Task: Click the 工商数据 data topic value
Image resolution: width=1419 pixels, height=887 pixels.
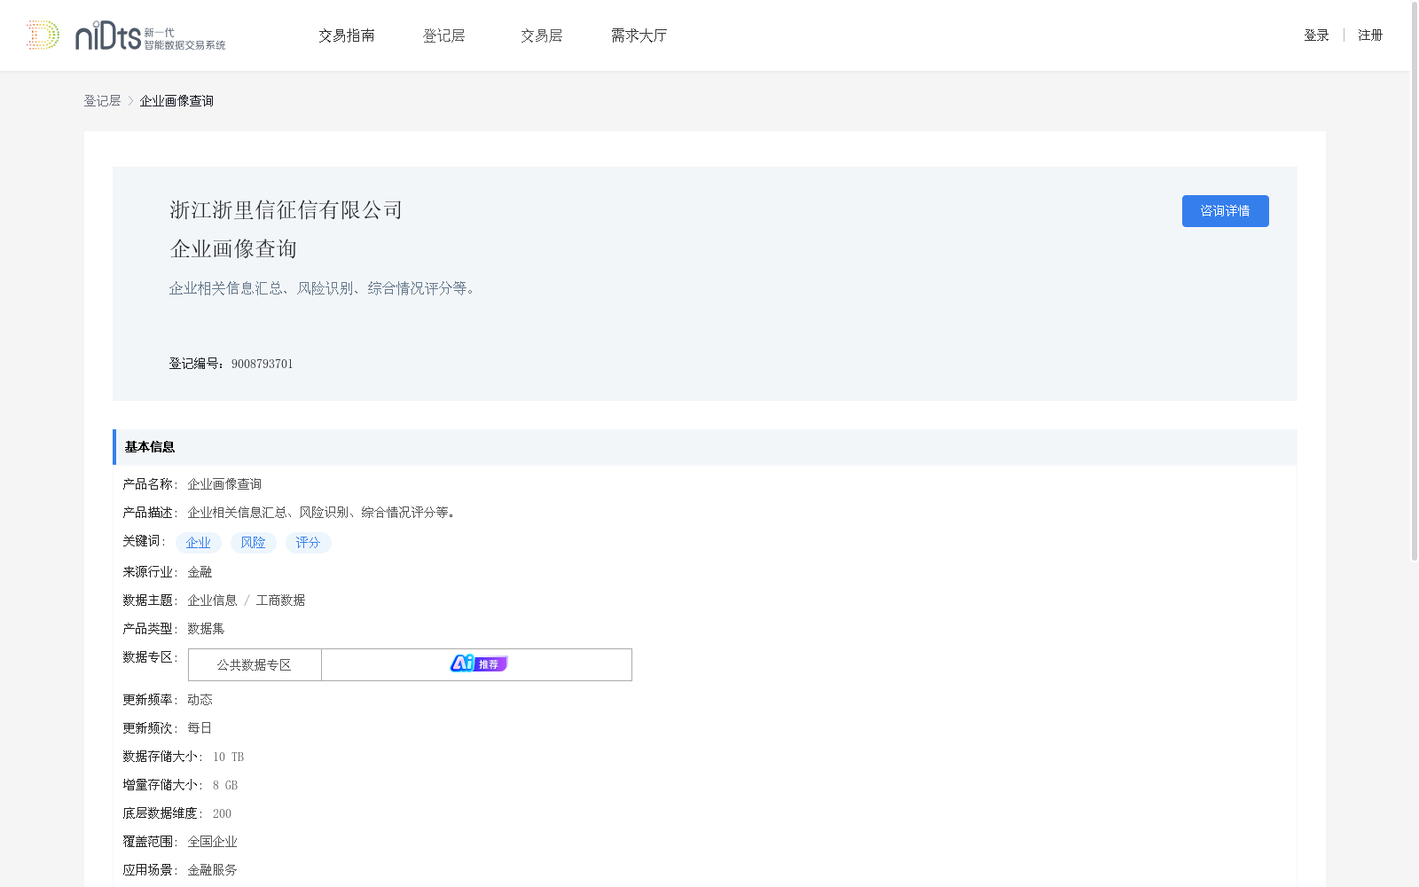Action: (x=280, y=600)
